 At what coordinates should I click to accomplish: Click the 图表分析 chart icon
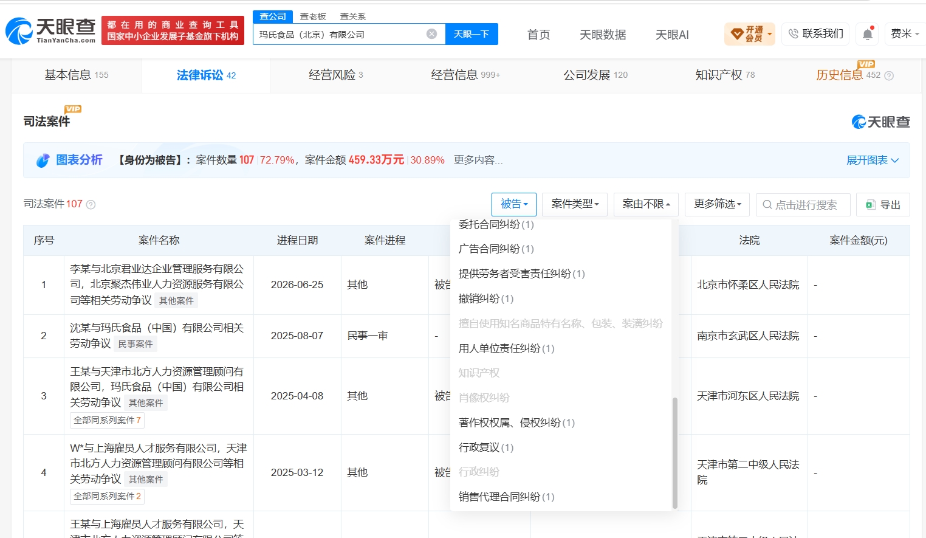tap(43, 160)
